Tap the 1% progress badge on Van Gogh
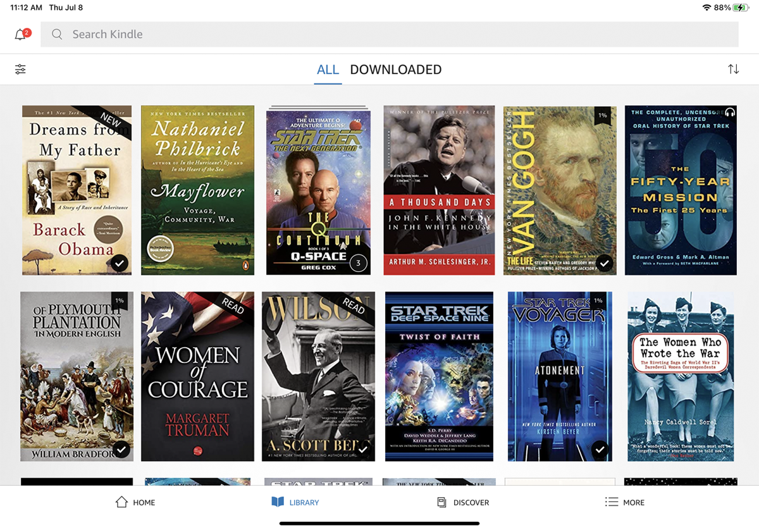This screenshot has width=759, height=530. click(x=603, y=116)
